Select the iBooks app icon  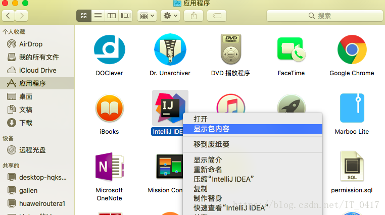110,109
